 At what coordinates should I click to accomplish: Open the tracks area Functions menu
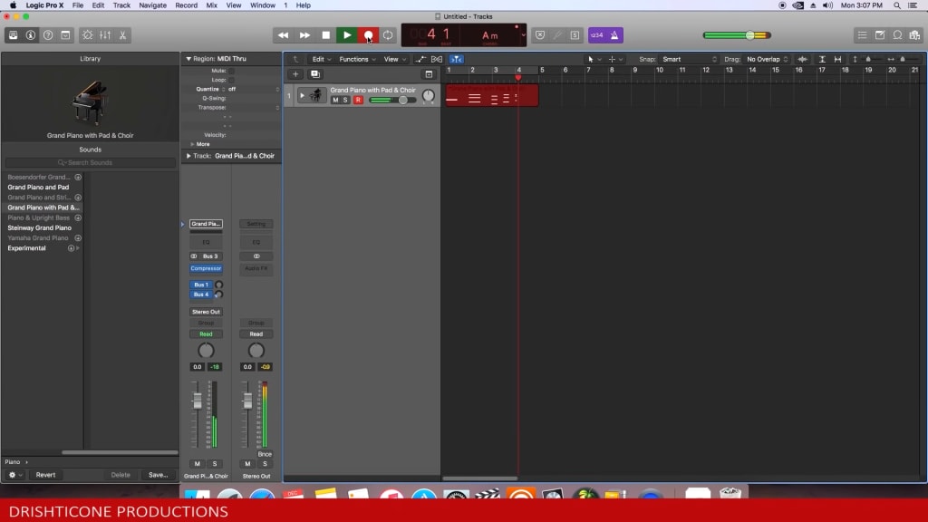357,59
